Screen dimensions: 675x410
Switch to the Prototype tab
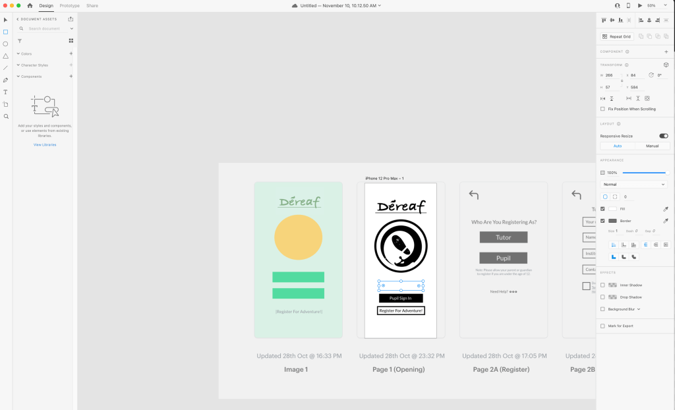(69, 5)
